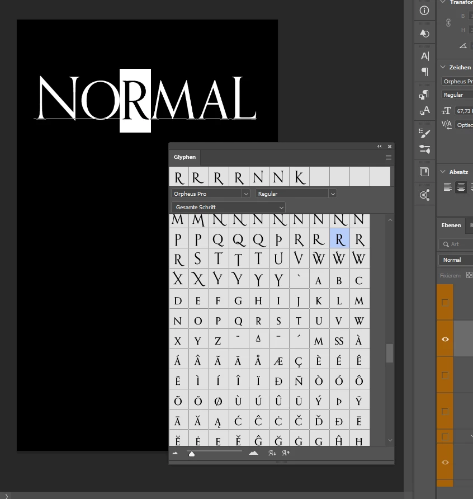Close the Glyphen panel

pyautogui.click(x=390, y=147)
